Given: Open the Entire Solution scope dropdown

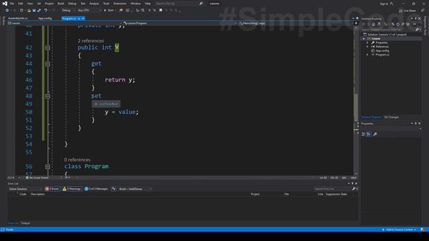Looking at the screenshot, I should coord(25,189).
